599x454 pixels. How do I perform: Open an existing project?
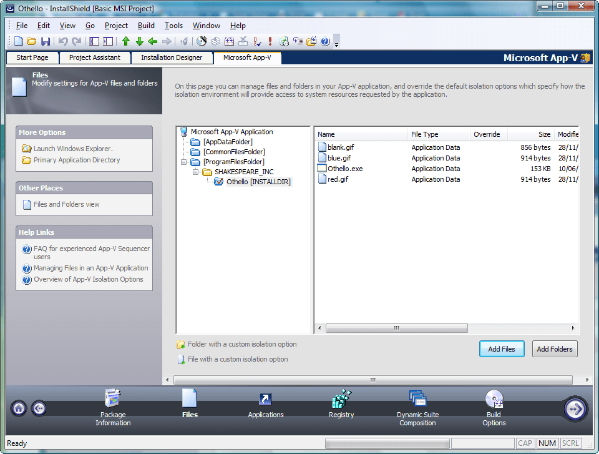click(x=31, y=41)
